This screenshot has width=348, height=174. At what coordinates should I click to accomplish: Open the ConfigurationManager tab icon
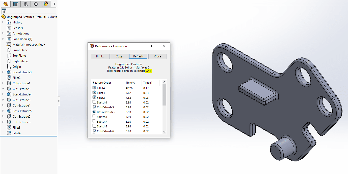pos(25,4)
